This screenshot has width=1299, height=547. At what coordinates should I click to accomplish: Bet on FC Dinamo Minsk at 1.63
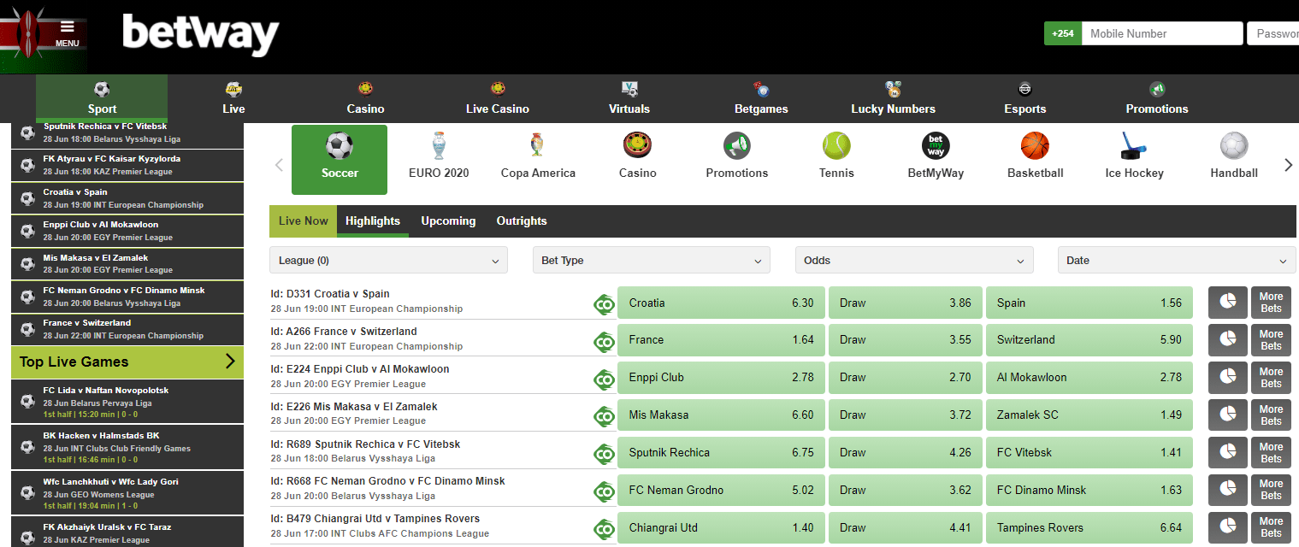1089,491
